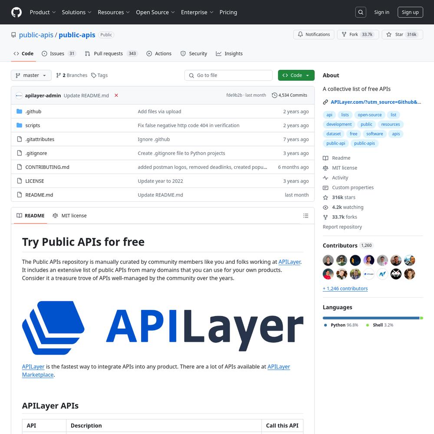
Task: Click the link chain icon in About
Action: pyautogui.click(x=325, y=102)
